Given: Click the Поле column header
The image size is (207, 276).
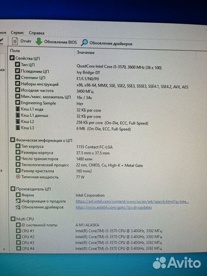Looking at the screenshot, I should point(15,51).
